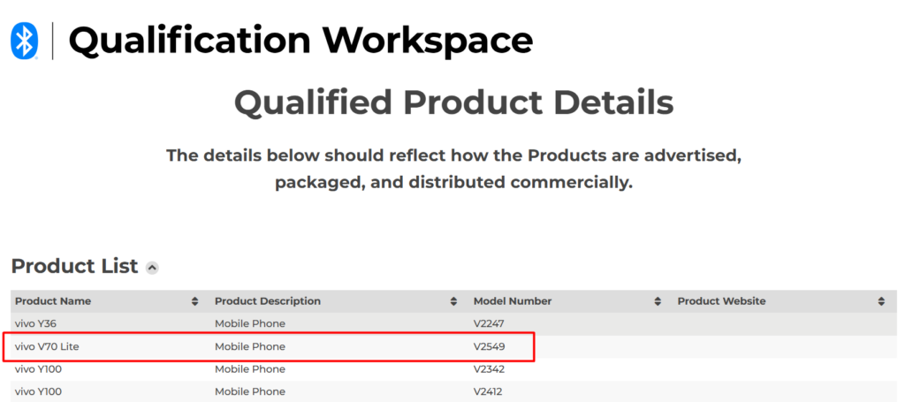Click the Product List heading text
Viewport: 905px width, 402px height.
point(74,266)
